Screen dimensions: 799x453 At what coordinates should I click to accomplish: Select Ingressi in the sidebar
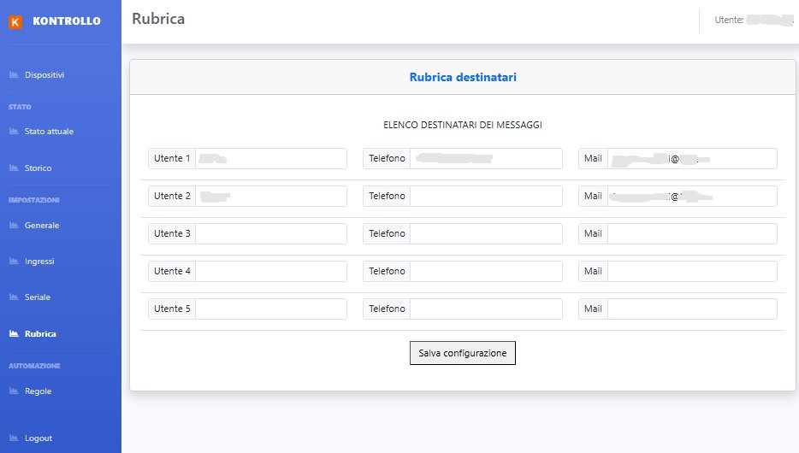pyautogui.click(x=39, y=261)
